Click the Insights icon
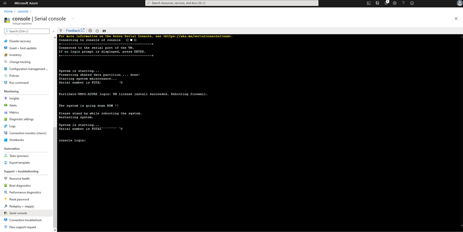This screenshot has height=232, width=463. 6,98
